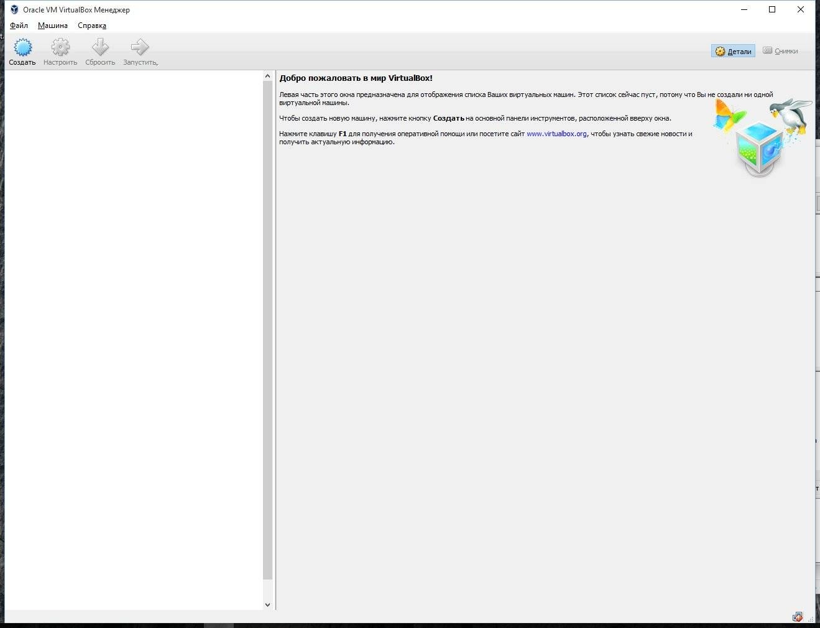Click the VirtualBox cube welcome image
This screenshot has height=628, width=820.
[762, 137]
